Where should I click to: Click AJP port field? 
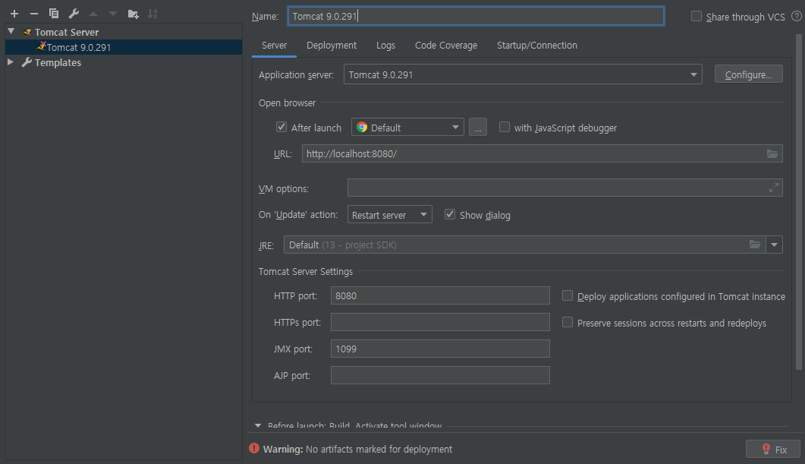[440, 375]
